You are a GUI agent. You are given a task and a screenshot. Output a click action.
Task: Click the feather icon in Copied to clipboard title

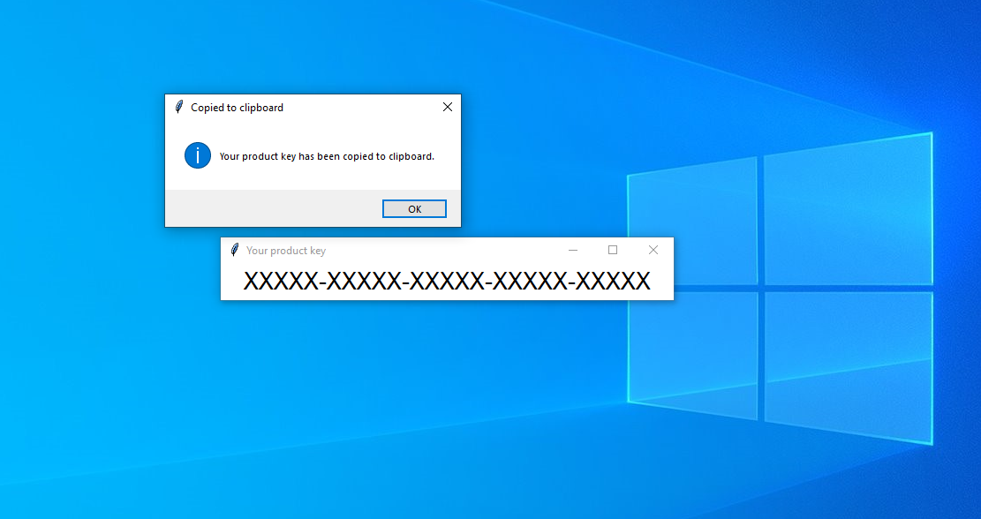[179, 107]
